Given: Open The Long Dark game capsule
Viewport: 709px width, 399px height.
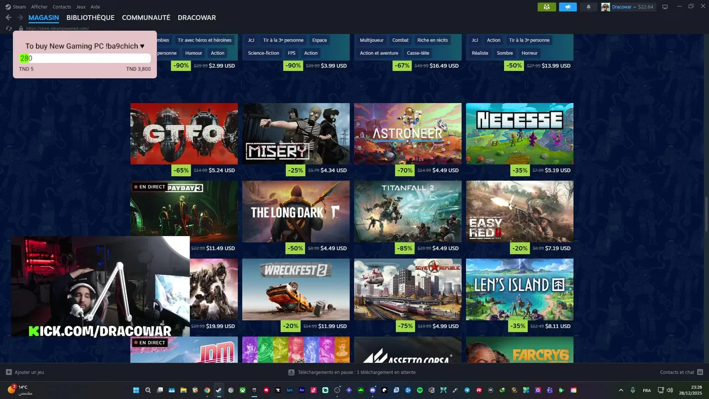Looking at the screenshot, I should click(296, 212).
